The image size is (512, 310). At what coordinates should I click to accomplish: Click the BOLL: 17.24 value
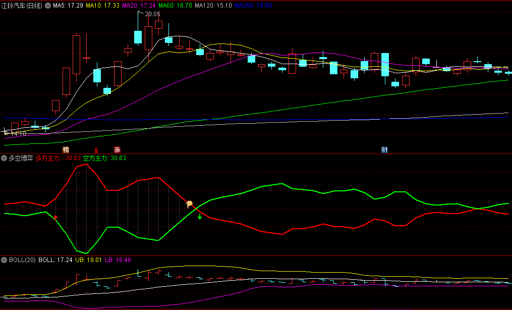(55, 260)
